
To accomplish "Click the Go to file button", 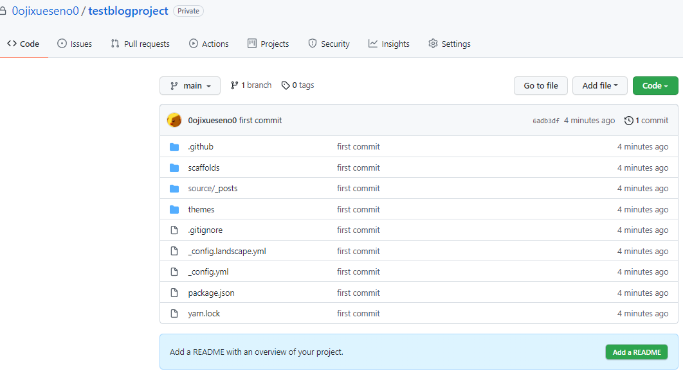I will (541, 85).
